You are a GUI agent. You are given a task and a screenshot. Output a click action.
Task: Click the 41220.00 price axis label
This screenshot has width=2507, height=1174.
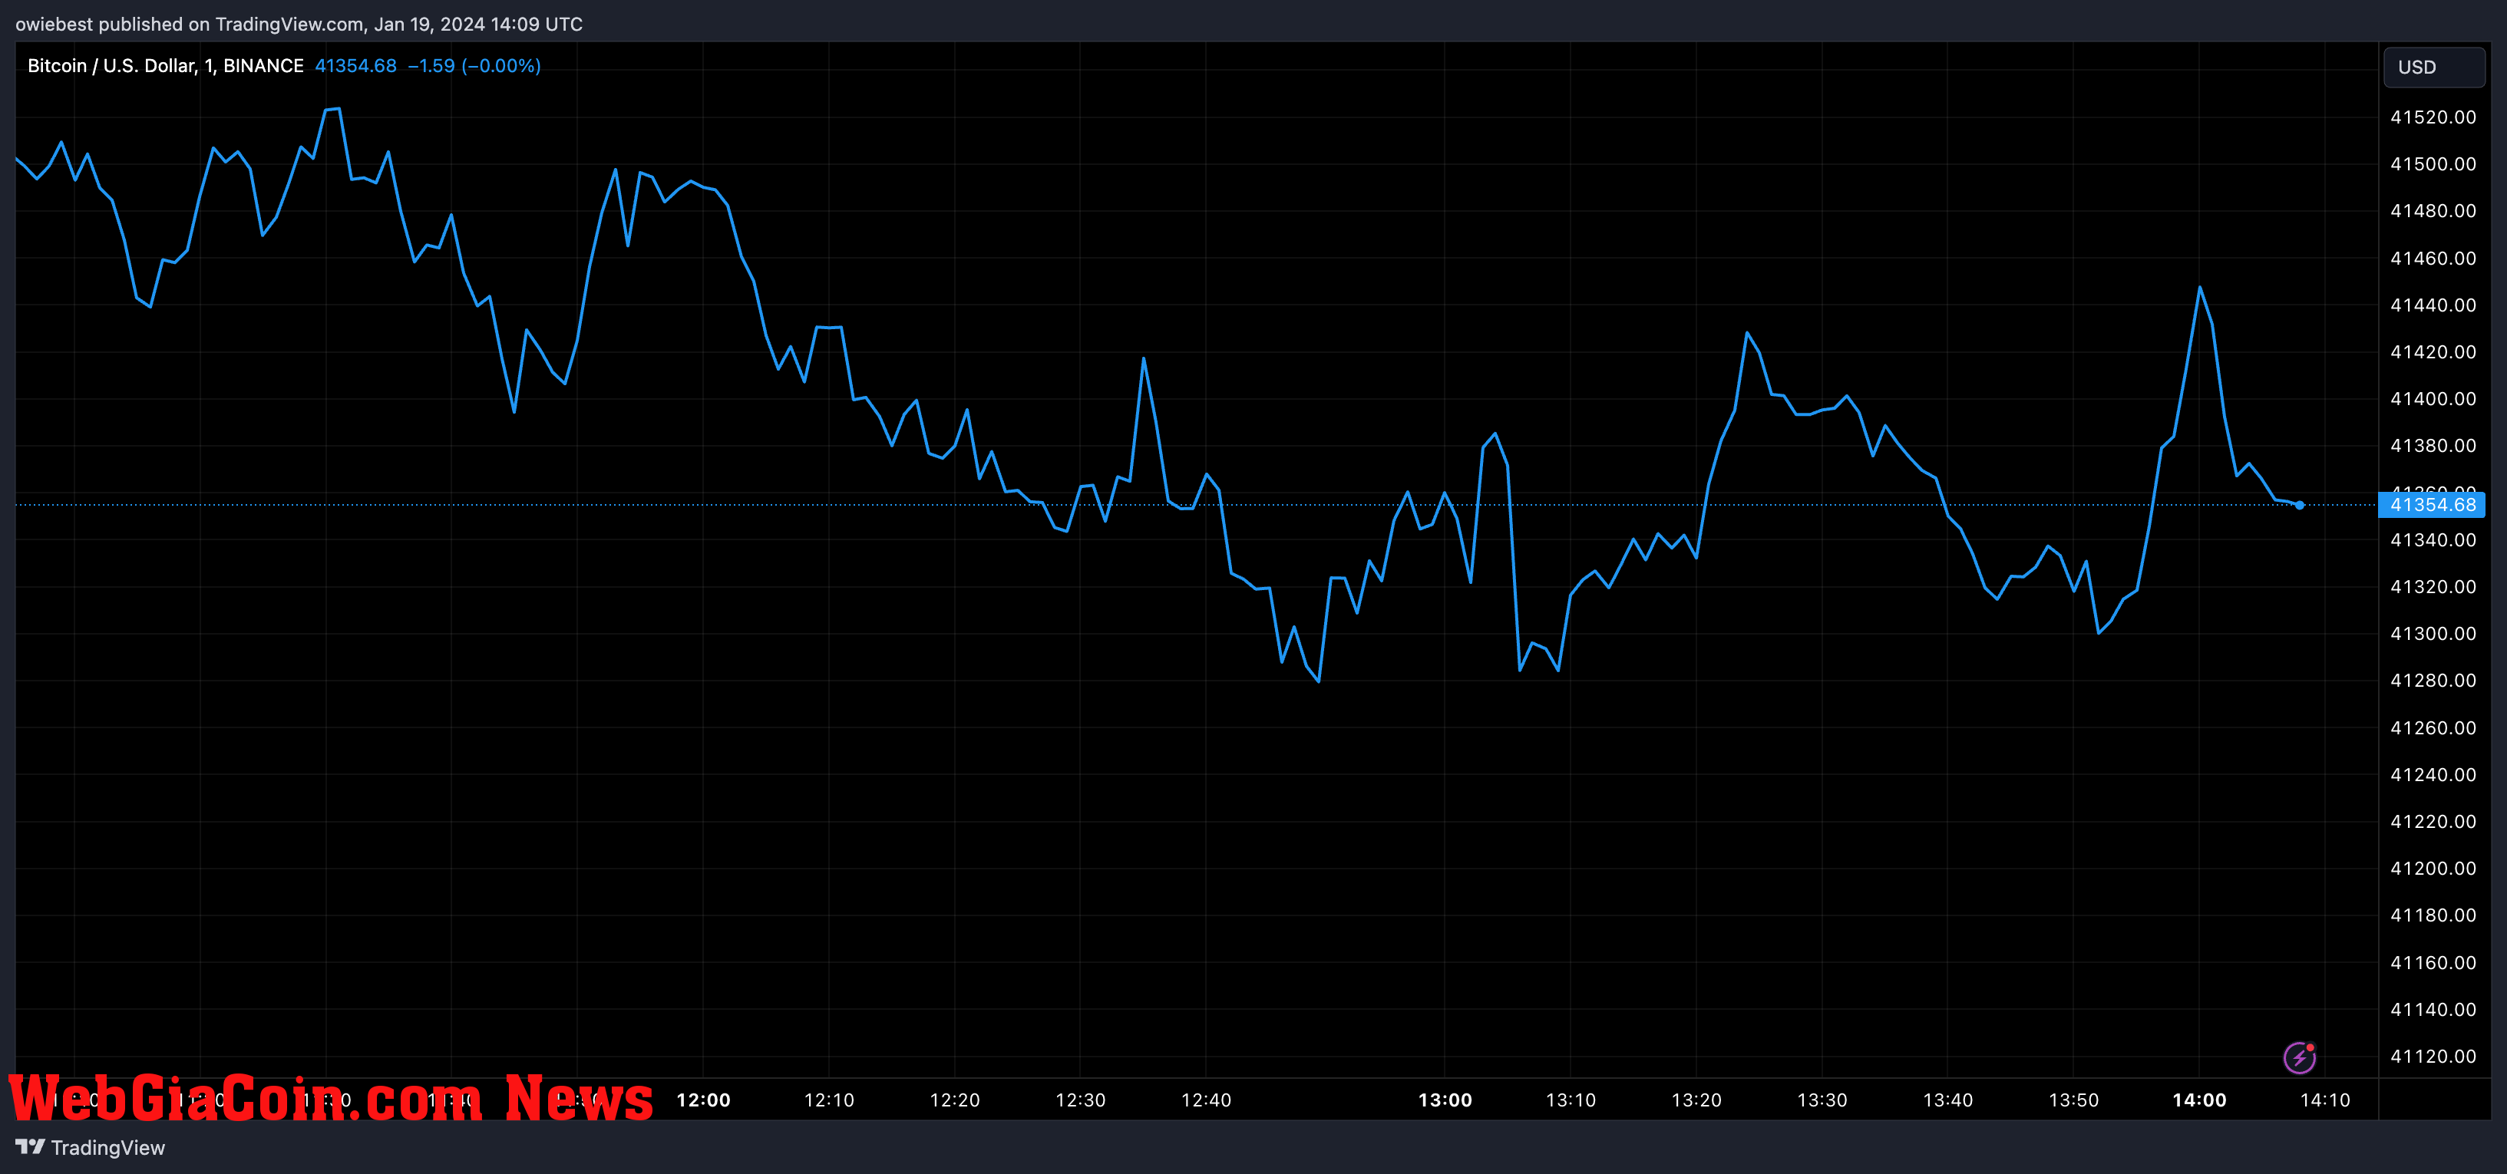point(2433,821)
